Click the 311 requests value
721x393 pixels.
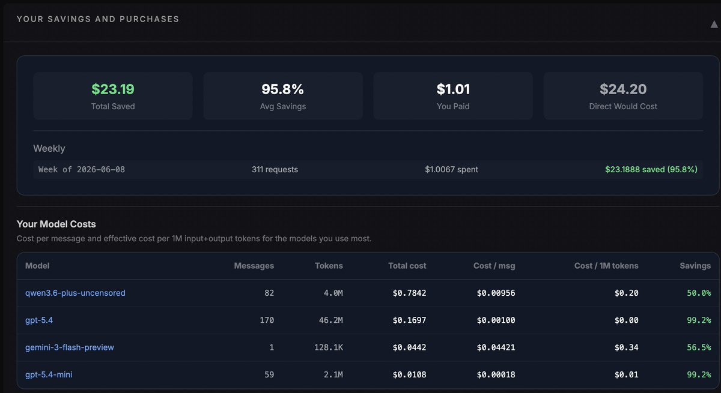click(x=275, y=170)
